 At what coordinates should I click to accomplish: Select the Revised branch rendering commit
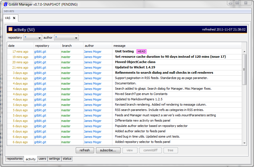161,105
